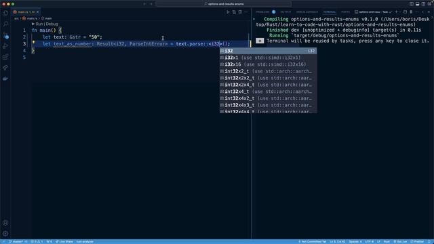This screenshot has height=244, width=434.
Task: Click the main.rs breadcrumb
Action: (x=30, y=18)
